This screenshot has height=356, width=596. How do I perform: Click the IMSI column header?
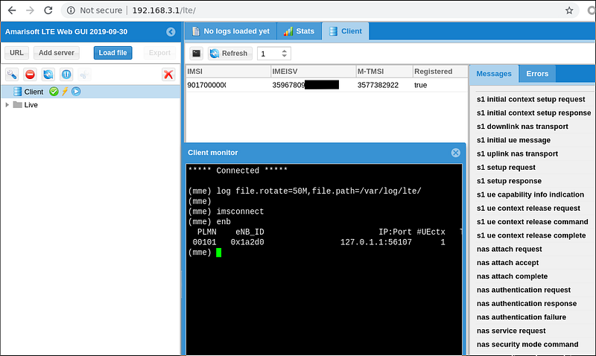coord(228,71)
